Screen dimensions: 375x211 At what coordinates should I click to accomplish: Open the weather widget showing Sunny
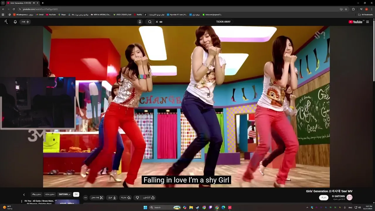8,207
